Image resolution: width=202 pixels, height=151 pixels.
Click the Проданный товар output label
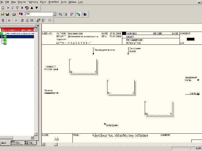(x=191, y=79)
